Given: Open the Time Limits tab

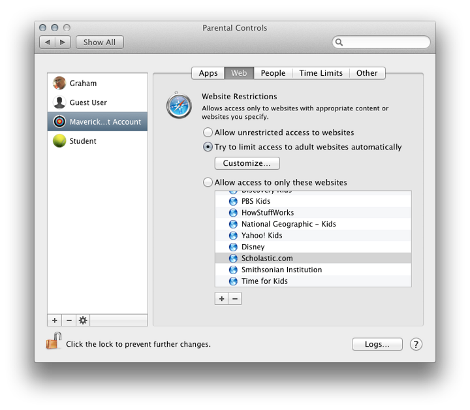Looking at the screenshot, I should click(x=321, y=73).
